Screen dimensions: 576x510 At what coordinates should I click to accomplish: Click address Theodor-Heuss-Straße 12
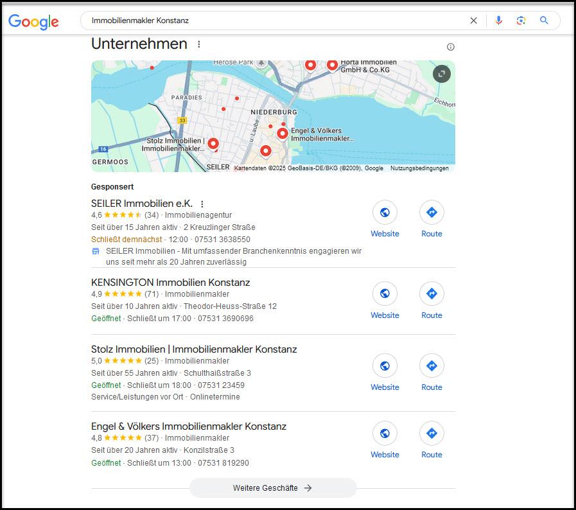coord(230,306)
